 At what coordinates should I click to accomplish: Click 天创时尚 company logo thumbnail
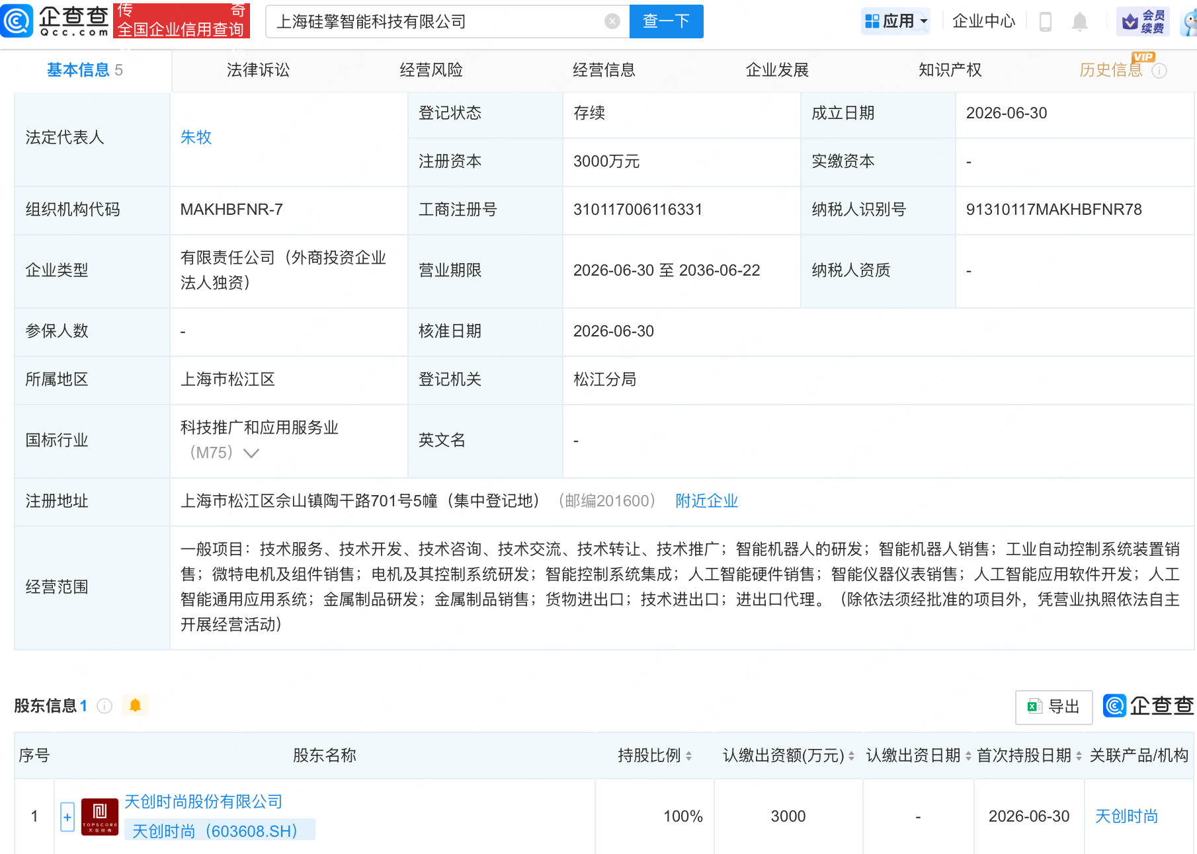[100, 816]
